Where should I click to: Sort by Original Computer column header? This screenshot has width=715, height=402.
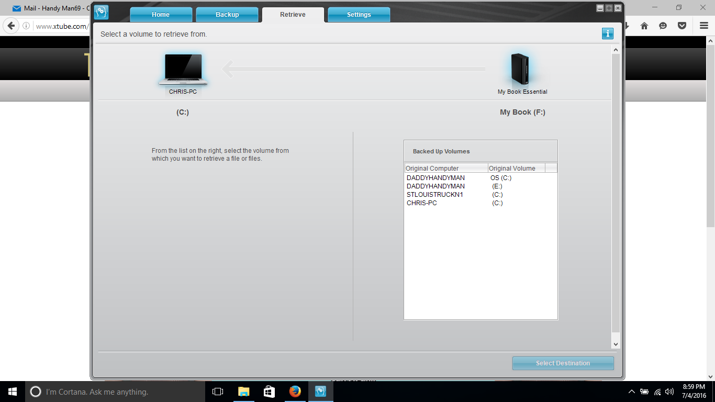point(446,168)
